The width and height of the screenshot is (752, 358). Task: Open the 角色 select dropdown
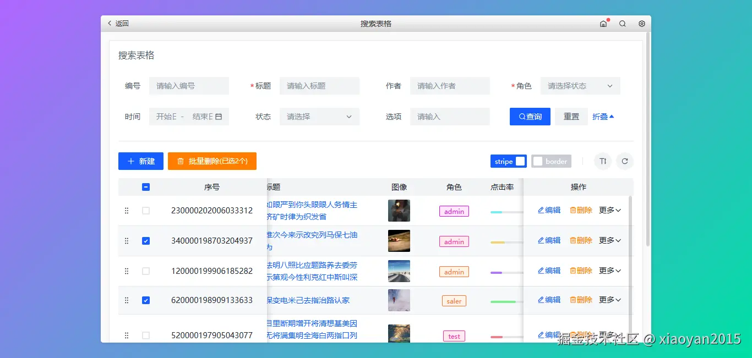580,86
